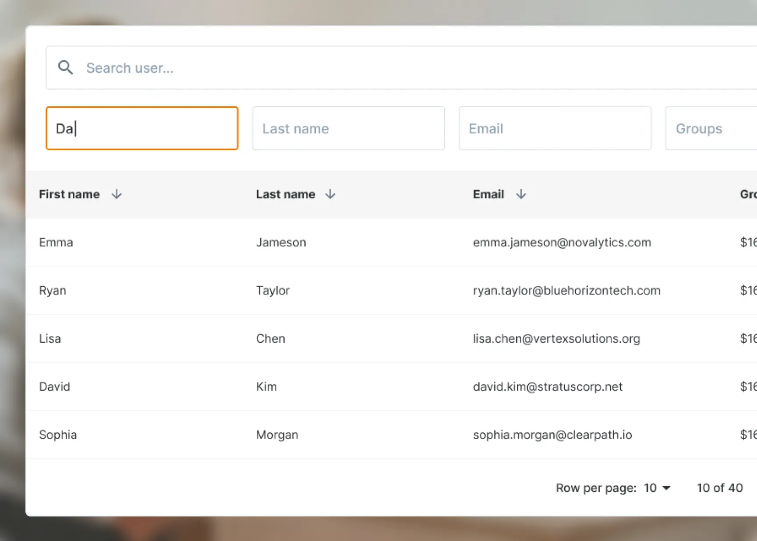
Task: Click the First name column header
Action: pos(69,194)
